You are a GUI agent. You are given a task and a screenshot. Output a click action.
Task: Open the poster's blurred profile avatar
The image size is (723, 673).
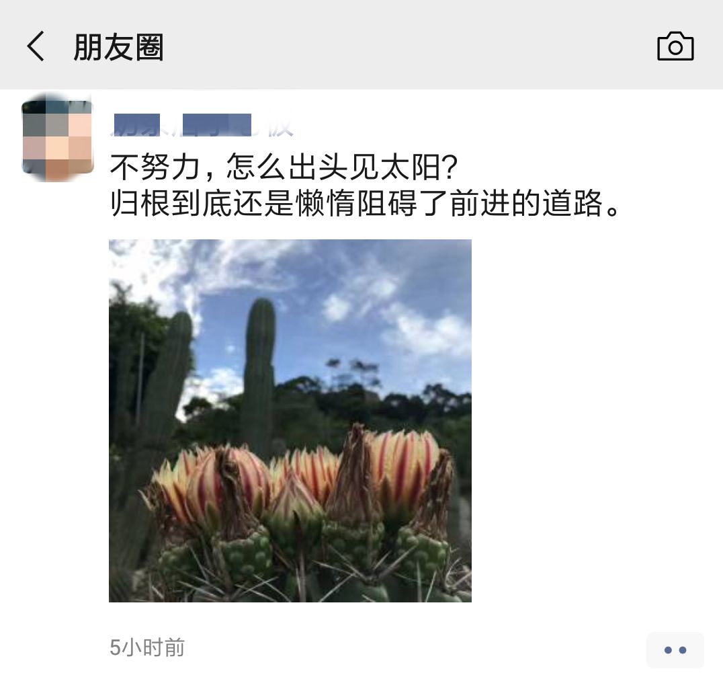pos(58,137)
